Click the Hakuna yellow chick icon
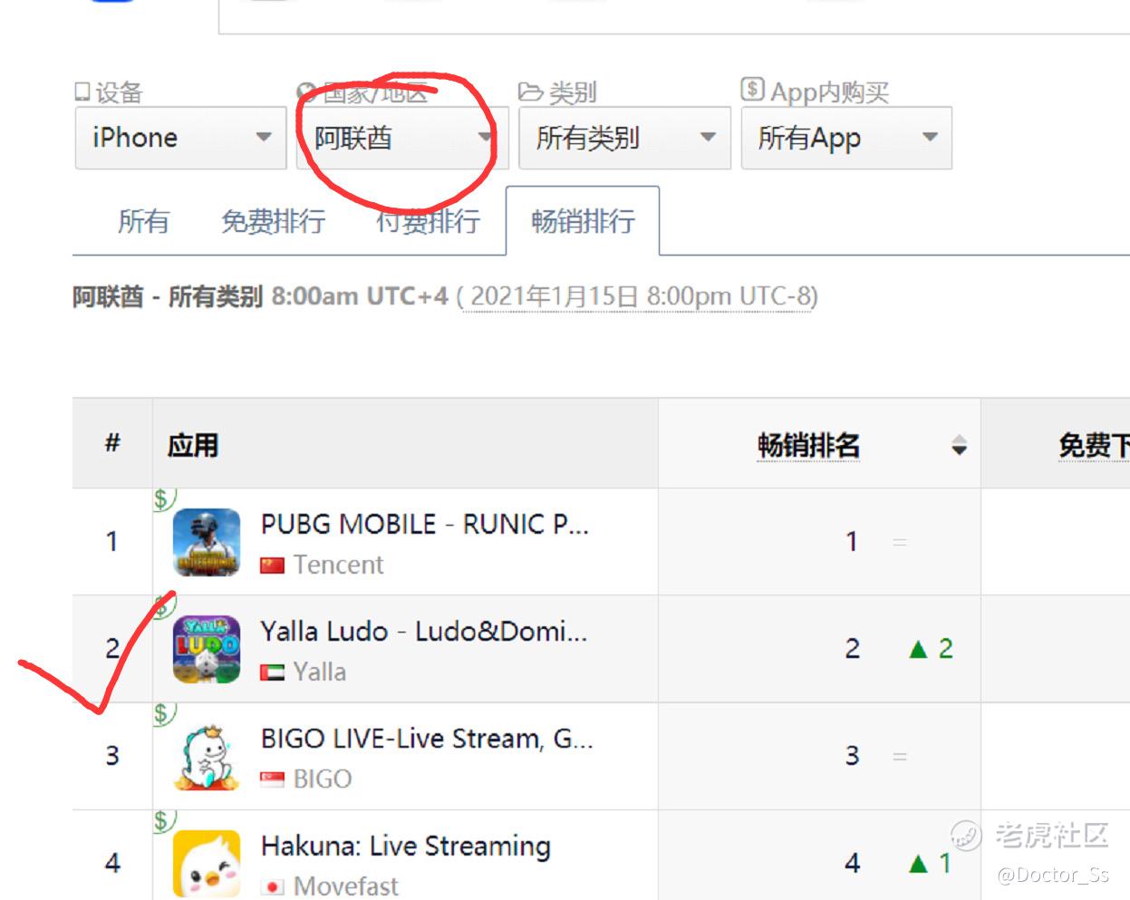Viewport: 1130px width, 900px height. click(207, 864)
